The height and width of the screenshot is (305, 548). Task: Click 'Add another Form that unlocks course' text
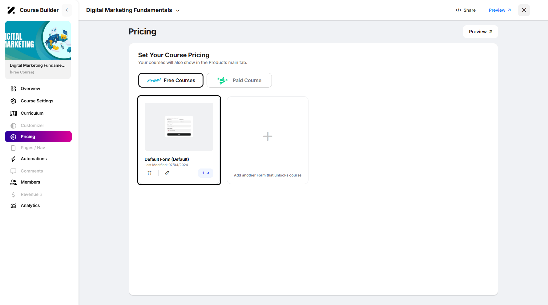(x=268, y=175)
